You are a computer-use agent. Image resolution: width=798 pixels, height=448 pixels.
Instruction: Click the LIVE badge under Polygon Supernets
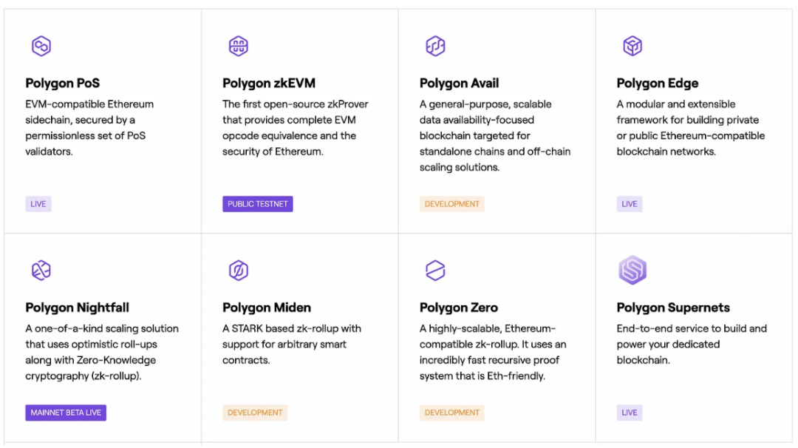[630, 413]
